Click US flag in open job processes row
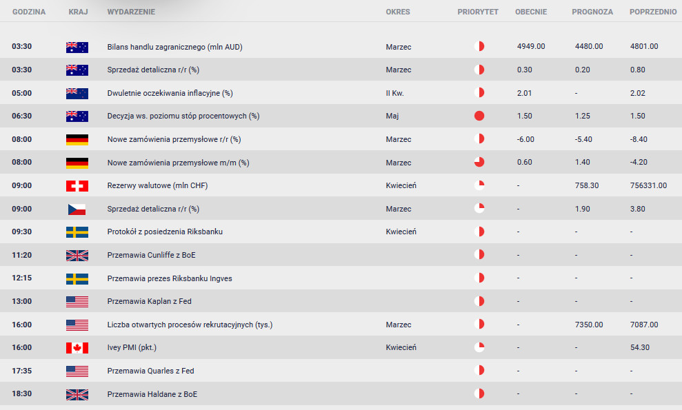This screenshot has width=682, height=410. tap(77, 325)
